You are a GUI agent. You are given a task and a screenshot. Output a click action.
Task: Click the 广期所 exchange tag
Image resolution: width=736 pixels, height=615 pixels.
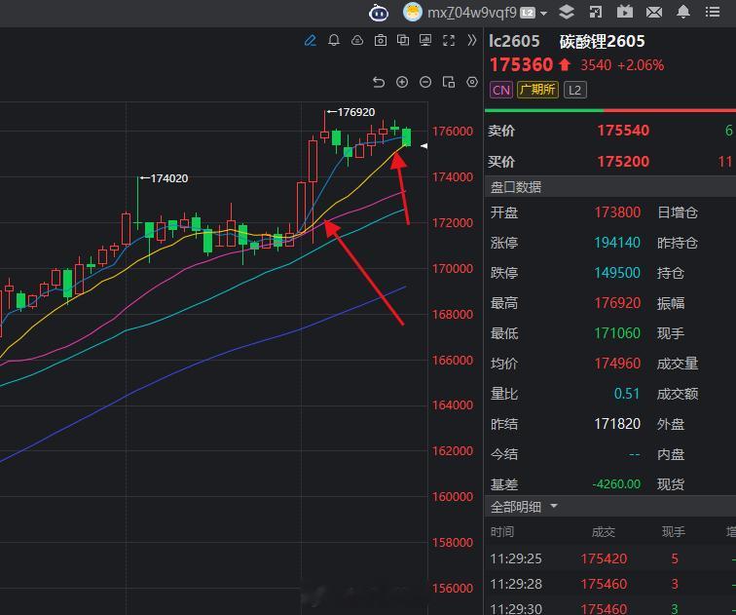coord(537,90)
